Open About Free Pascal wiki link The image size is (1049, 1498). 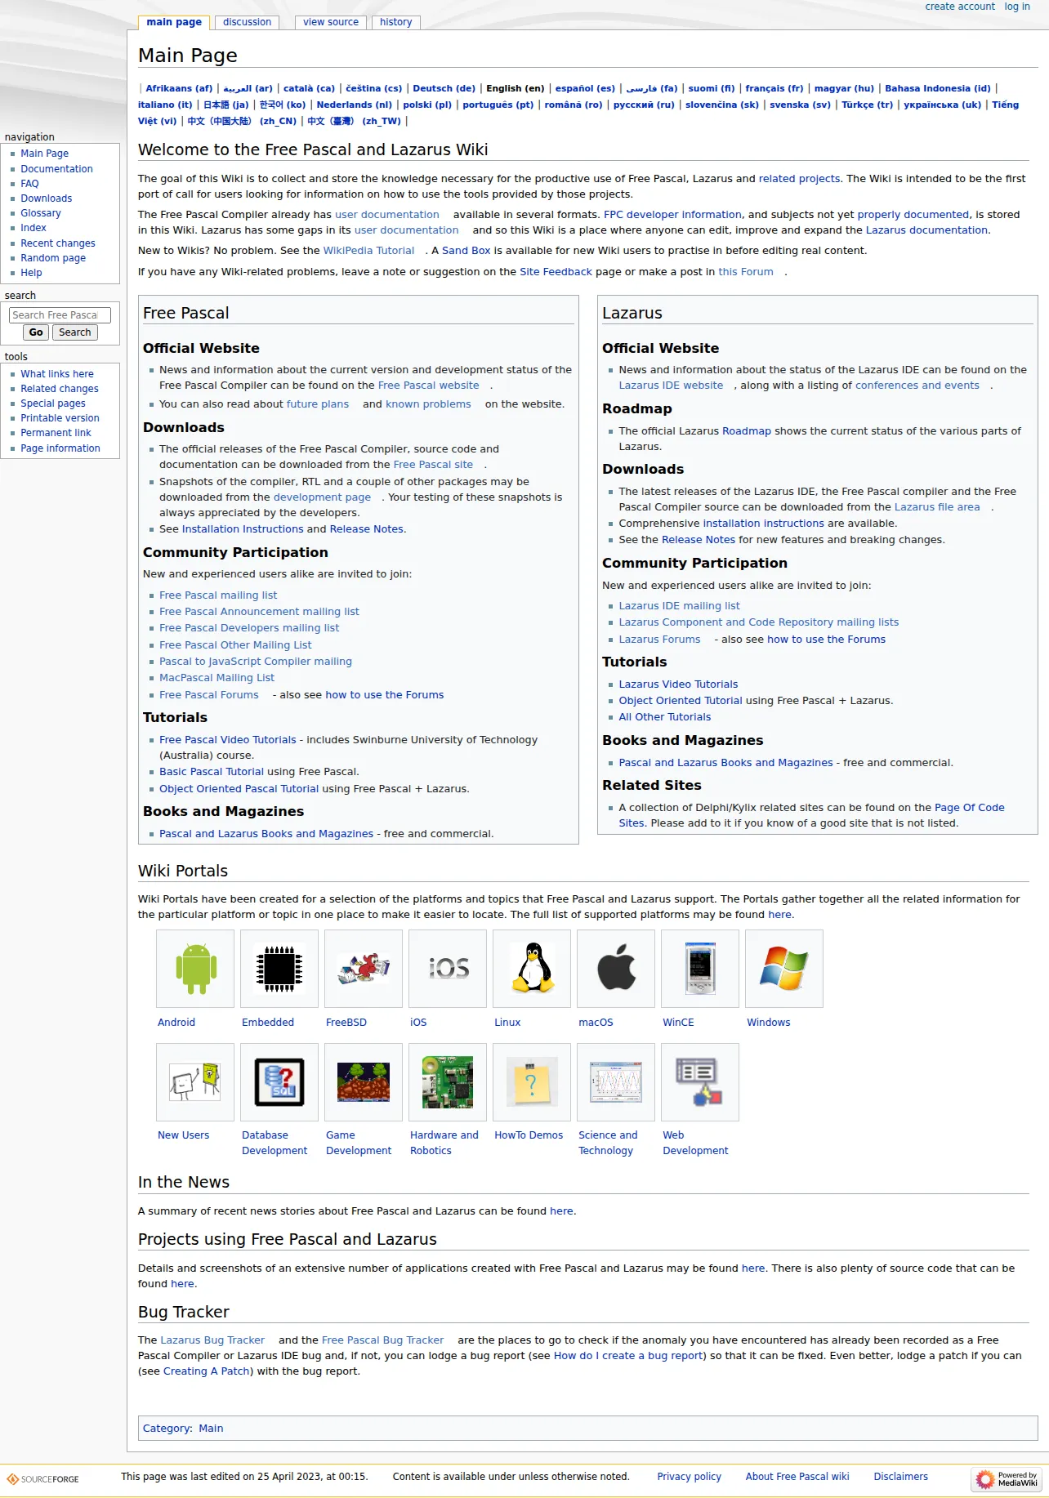[797, 1477]
